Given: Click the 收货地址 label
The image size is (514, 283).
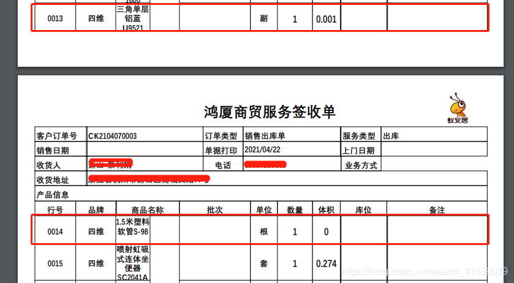Looking at the screenshot, I should point(53,180).
